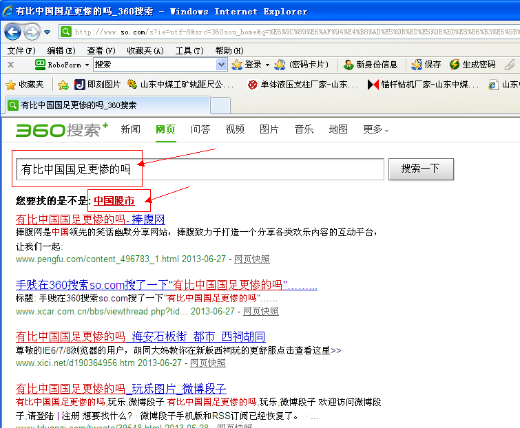Image resolution: width=520 pixels, height=428 pixels.
Task: Switch to the 网页 search category
Action: [x=165, y=129]
